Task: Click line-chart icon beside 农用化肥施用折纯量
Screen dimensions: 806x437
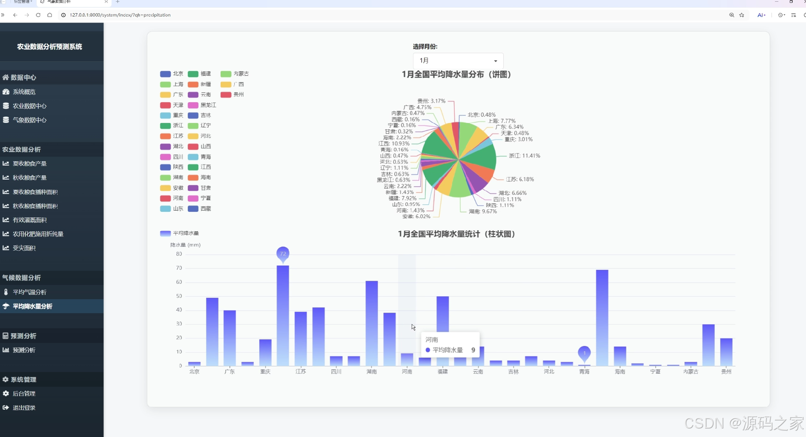Action: 6,234
